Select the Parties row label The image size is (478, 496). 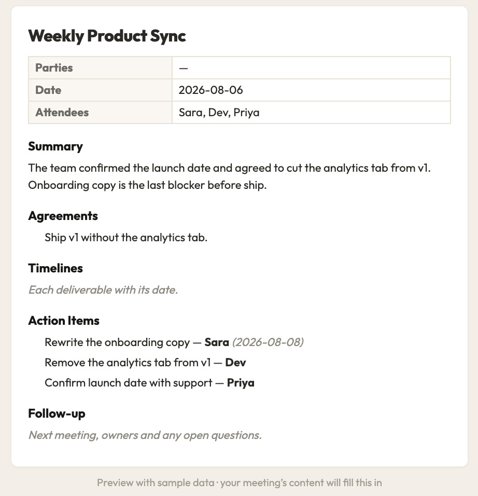(54, 67)
